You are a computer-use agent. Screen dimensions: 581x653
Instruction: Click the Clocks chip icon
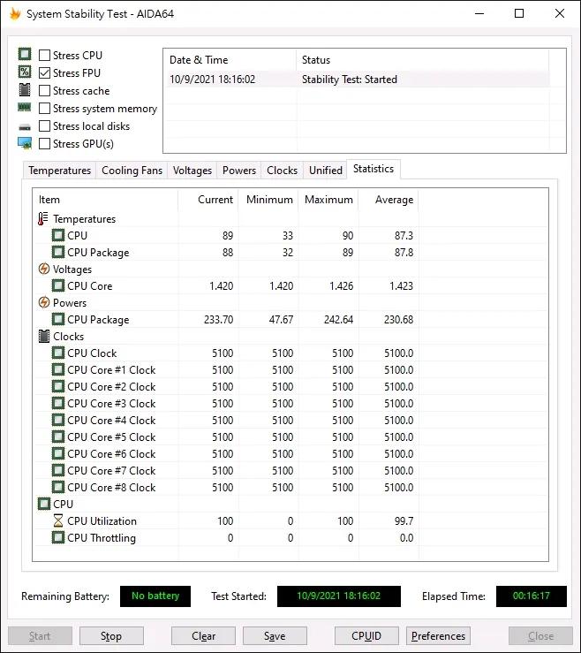(43, 336)
